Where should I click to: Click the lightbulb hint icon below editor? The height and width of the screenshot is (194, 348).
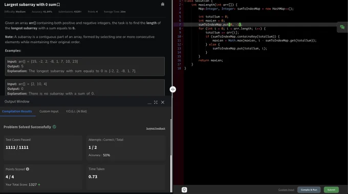[184, 190]
